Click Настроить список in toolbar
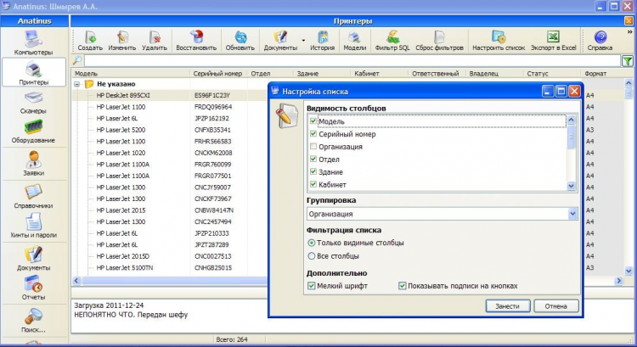Viewport: 637px width, 347px height. click(499, 41)
